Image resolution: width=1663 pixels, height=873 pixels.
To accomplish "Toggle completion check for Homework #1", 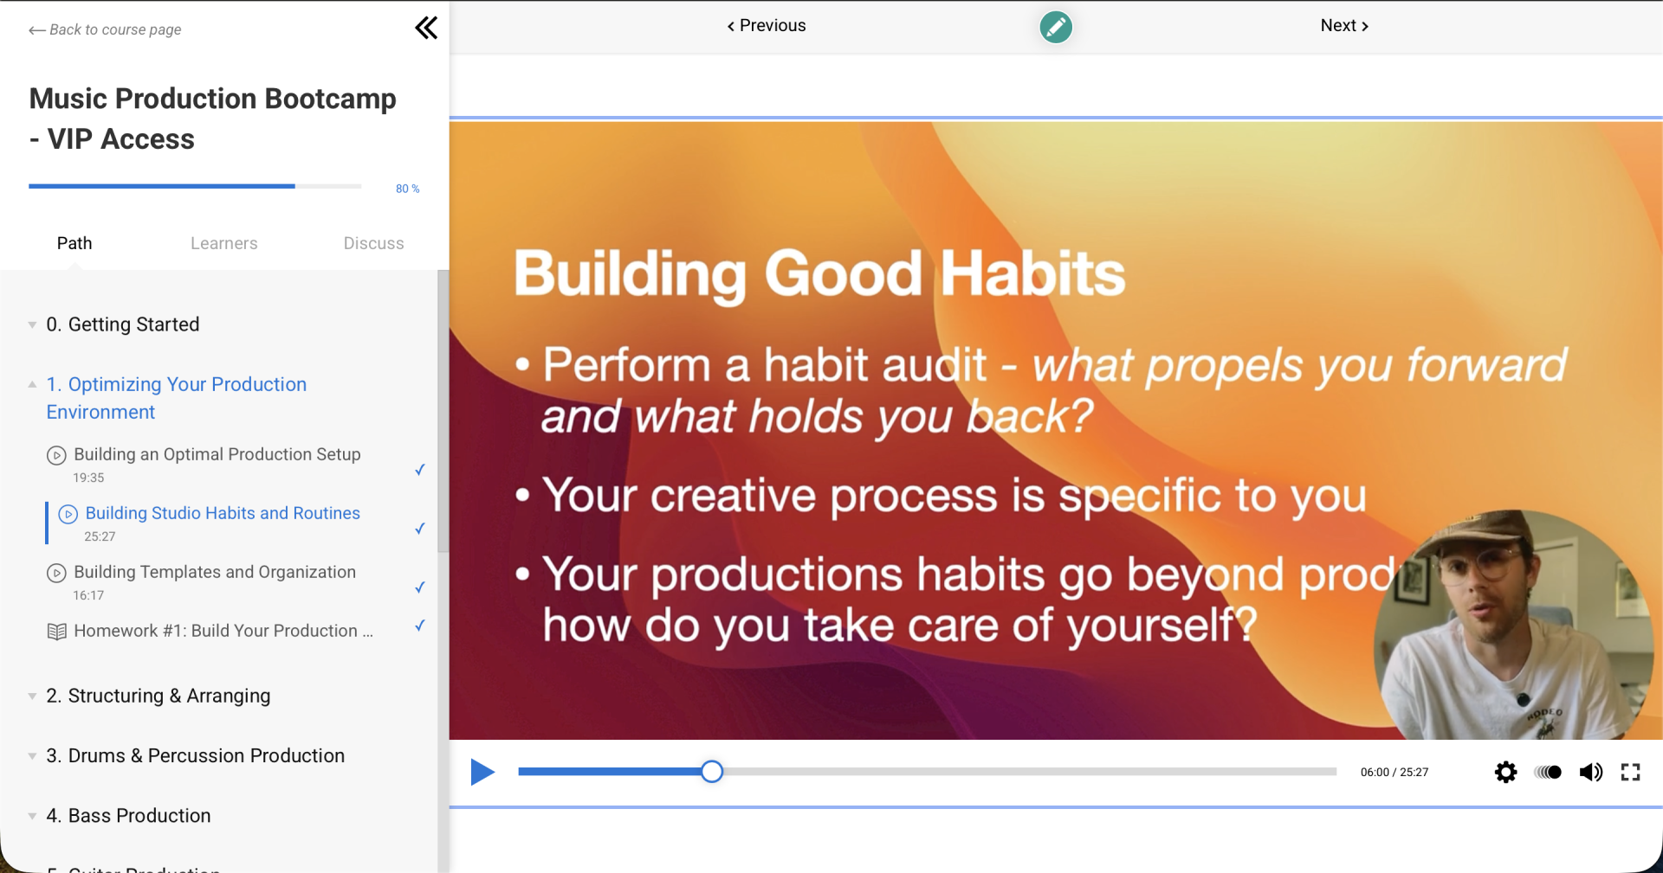I will pyautogui.click(x=419, y=626).
